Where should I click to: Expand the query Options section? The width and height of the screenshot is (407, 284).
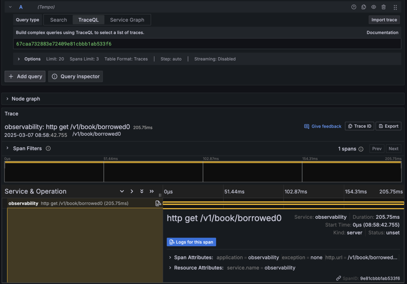click(x=19, y=59)
